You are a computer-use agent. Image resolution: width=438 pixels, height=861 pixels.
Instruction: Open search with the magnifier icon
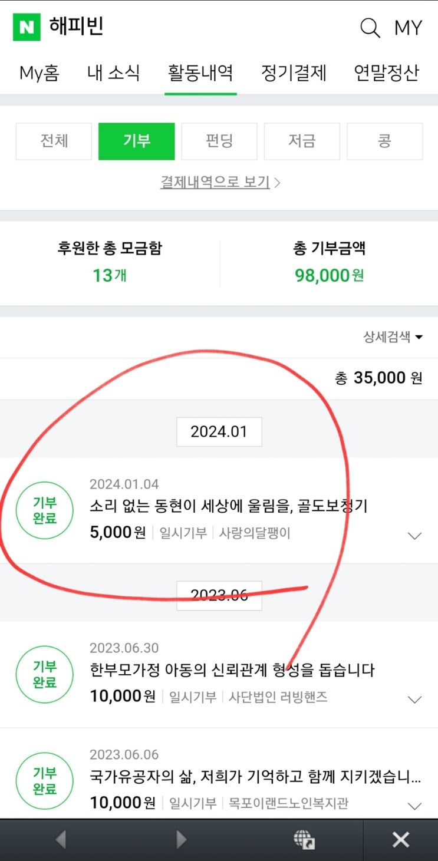click(x=370, y=28)
